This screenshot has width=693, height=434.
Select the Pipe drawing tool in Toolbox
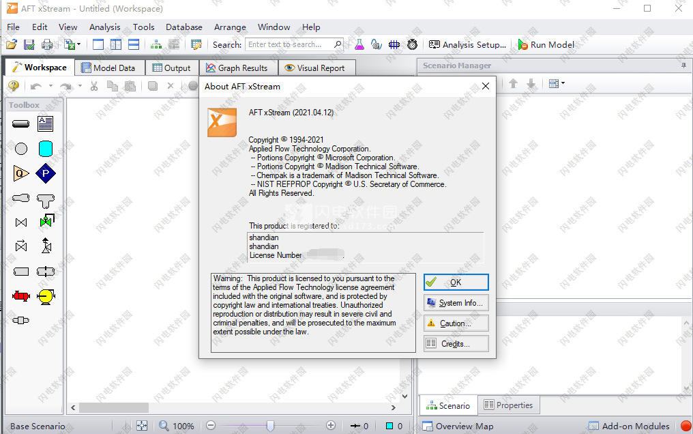pos(20,124)
